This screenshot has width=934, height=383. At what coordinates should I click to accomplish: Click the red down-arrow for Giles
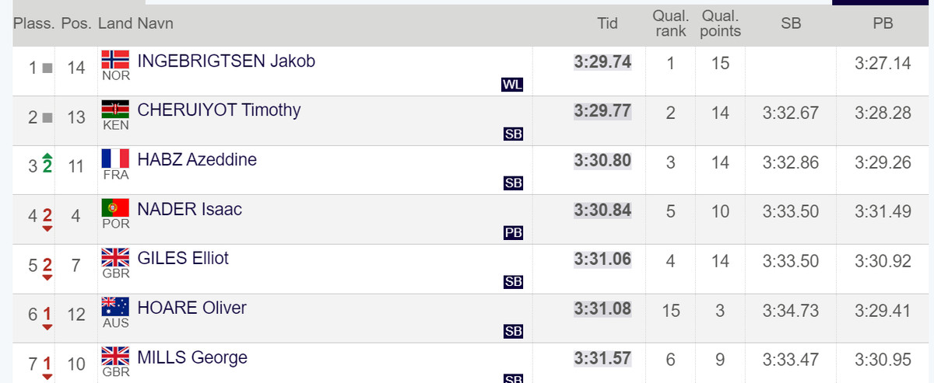(x=47, y=277)
